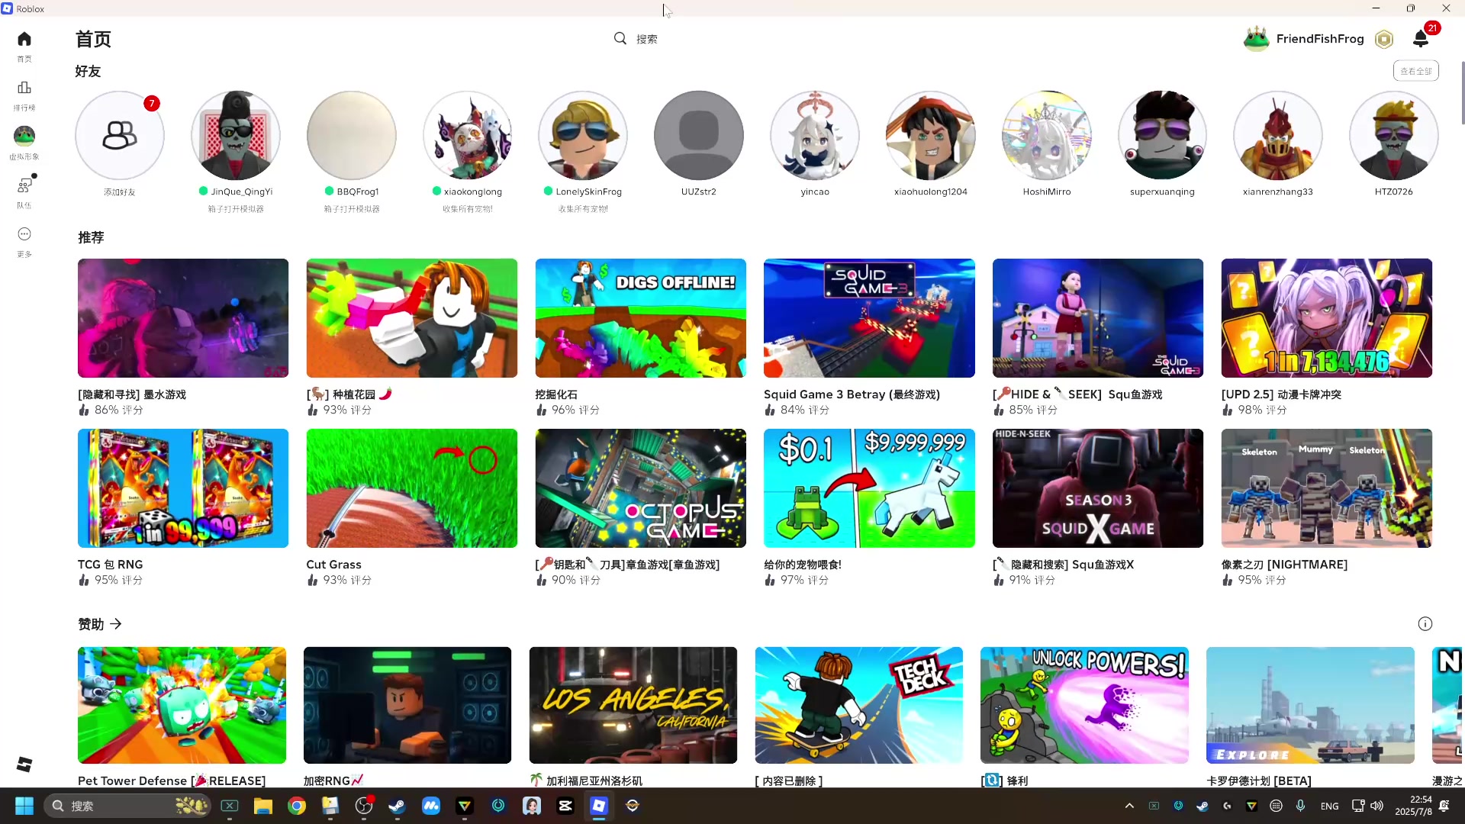
Task: Click the ENG language indicator
Action: pos(1329,806)
